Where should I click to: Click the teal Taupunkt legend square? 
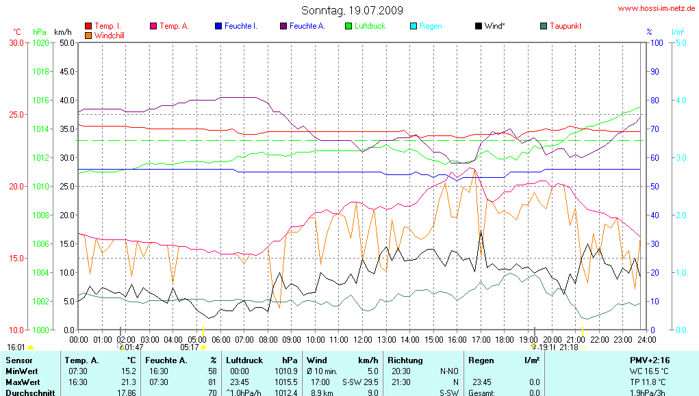544,26
